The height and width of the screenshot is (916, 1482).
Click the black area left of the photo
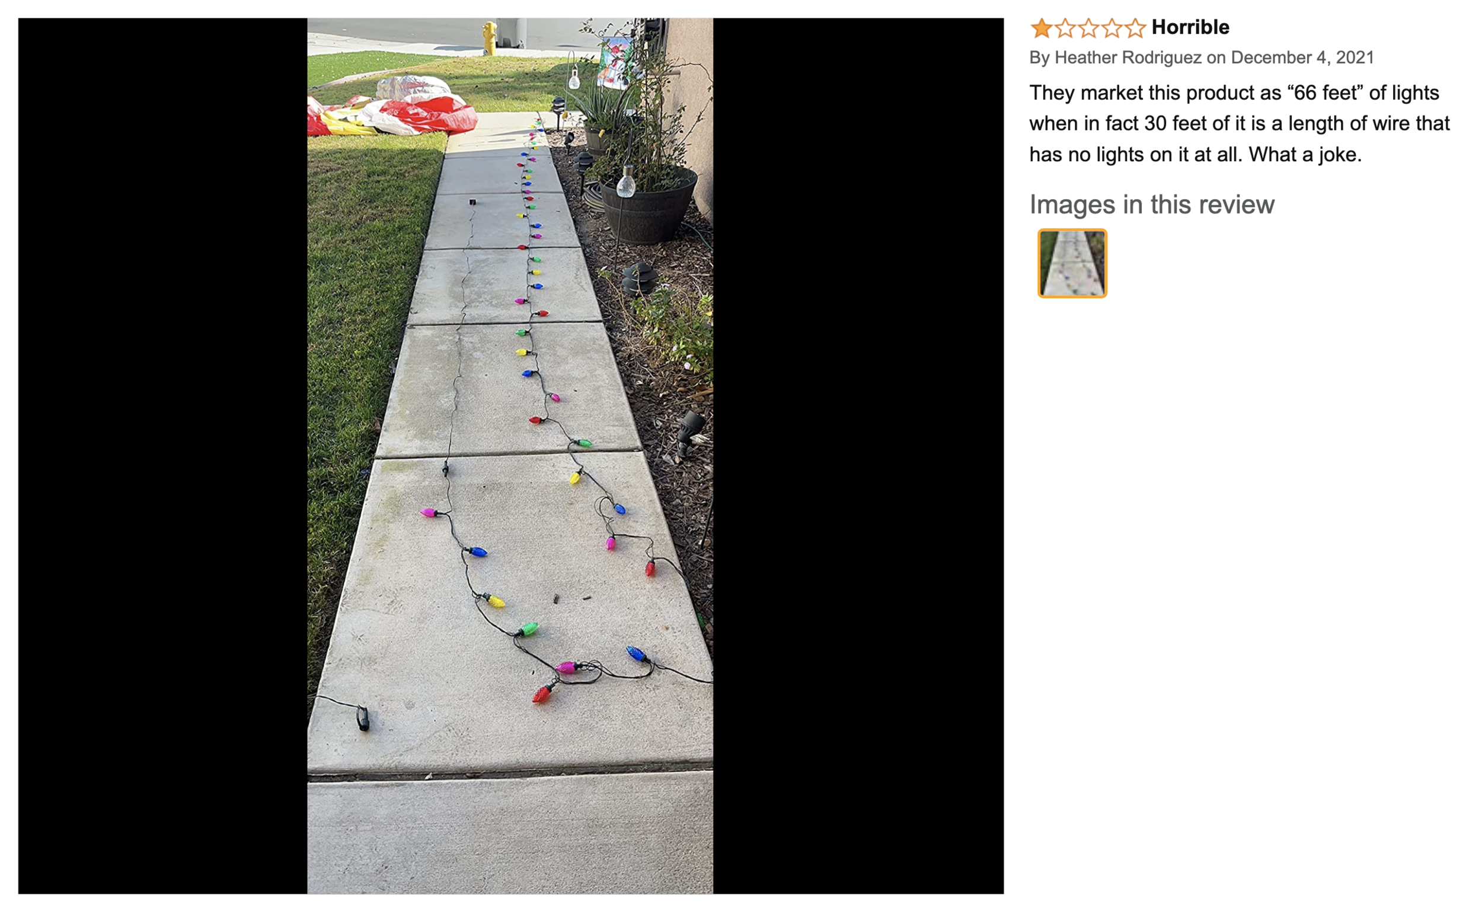(x=163, y=455)
